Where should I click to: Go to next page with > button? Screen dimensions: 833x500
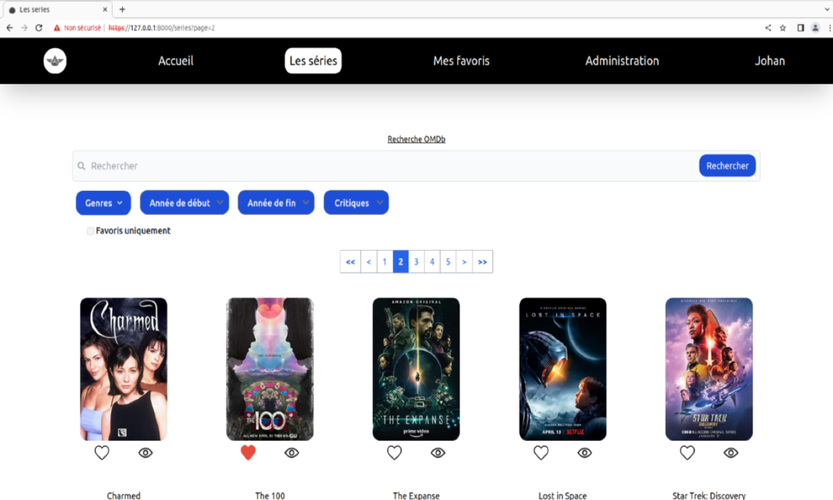464,262
